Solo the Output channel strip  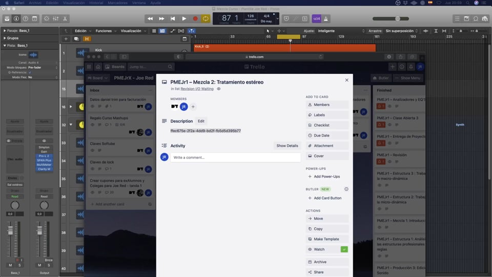click(x=49, y=265)
